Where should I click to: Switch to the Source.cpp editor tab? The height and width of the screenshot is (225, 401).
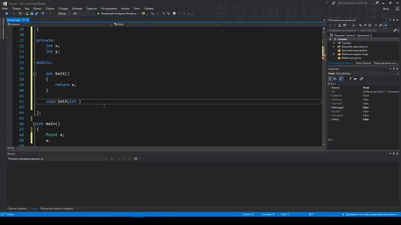coord(14,20)
